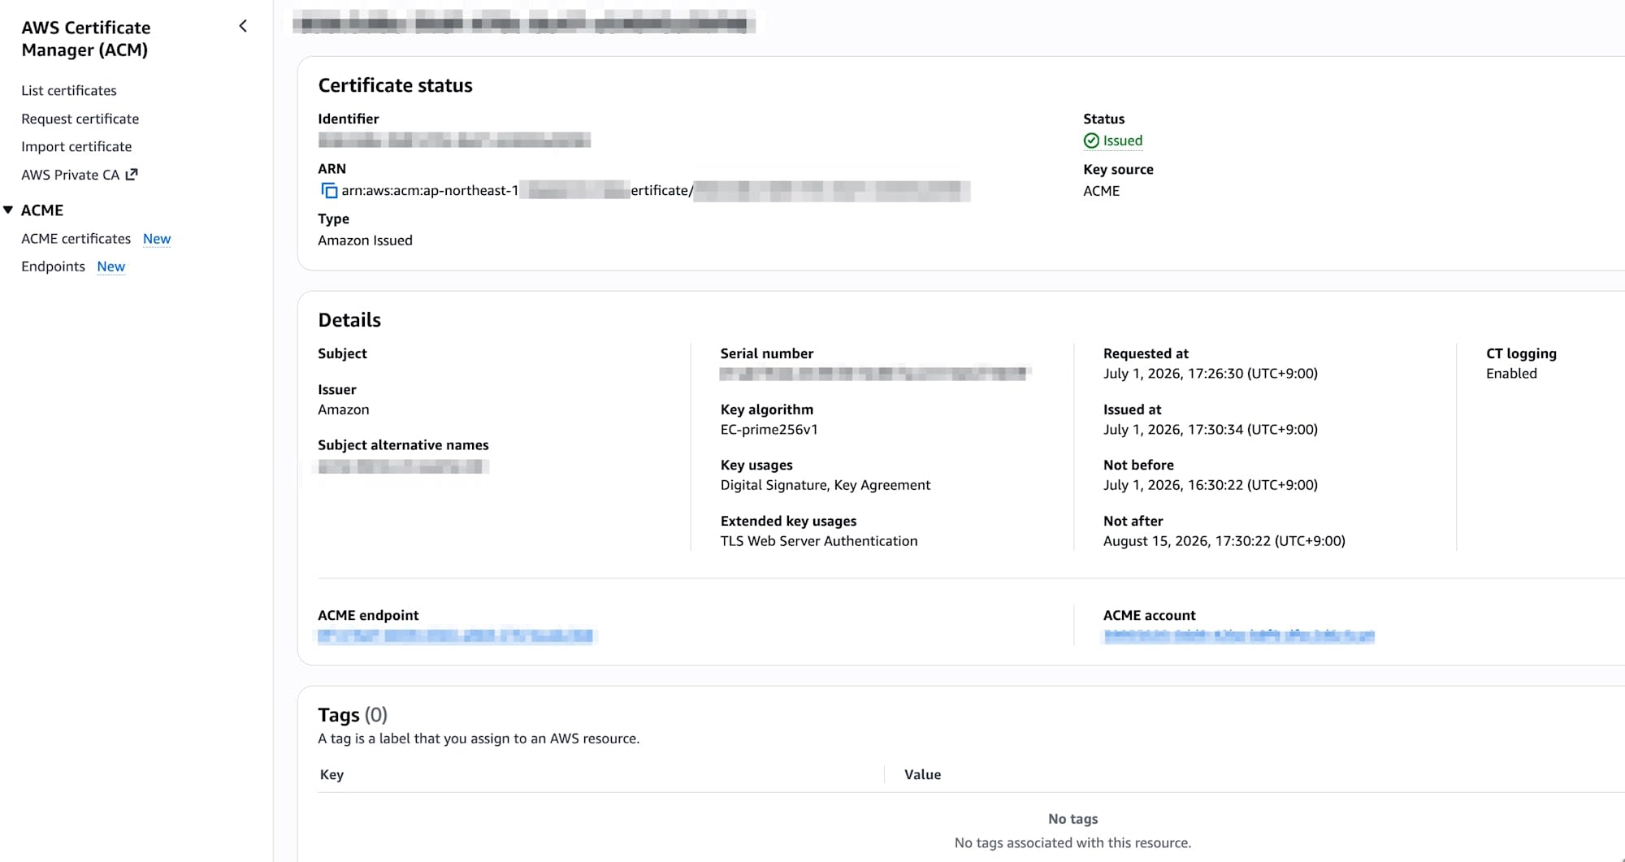Select the Issued at timestamp 17:30:34

pos(1210,430)
